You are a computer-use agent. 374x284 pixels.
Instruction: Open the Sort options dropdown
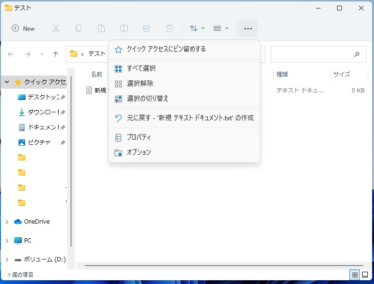point(197,28)
